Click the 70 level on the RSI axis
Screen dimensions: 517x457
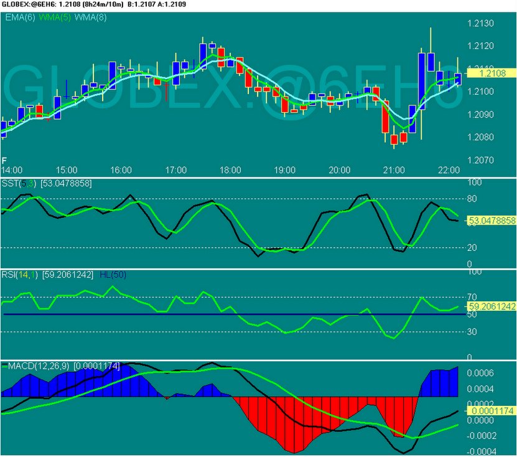point(472,297)
